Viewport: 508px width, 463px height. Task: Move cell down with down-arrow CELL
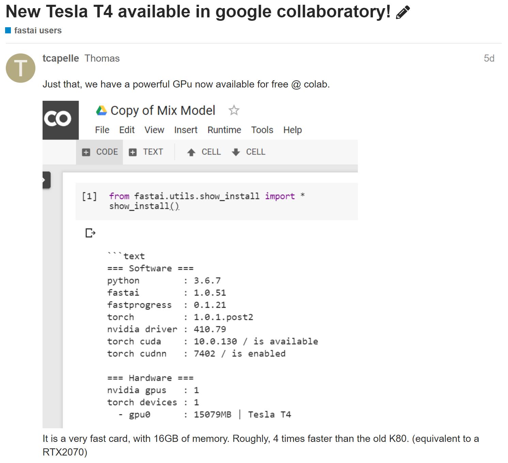(x=248, y=152)
